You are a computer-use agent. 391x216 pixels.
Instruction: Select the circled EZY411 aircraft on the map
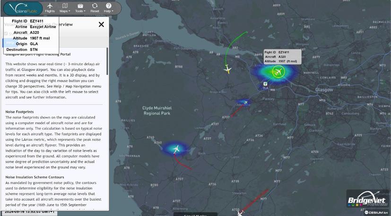[278, 72]
